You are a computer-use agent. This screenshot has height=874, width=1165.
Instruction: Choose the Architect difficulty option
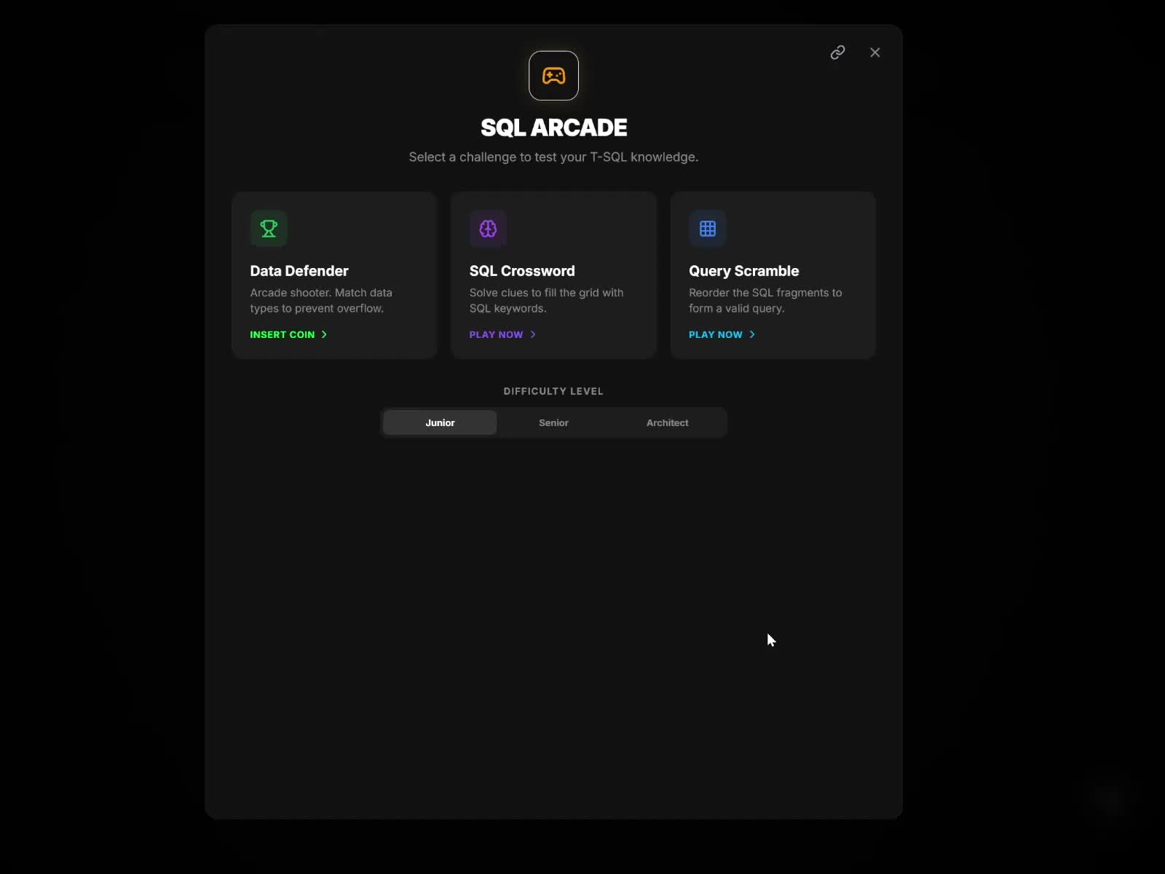(x=667, y=422)
